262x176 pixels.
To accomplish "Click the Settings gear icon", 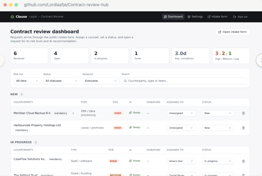I will 189,17.
